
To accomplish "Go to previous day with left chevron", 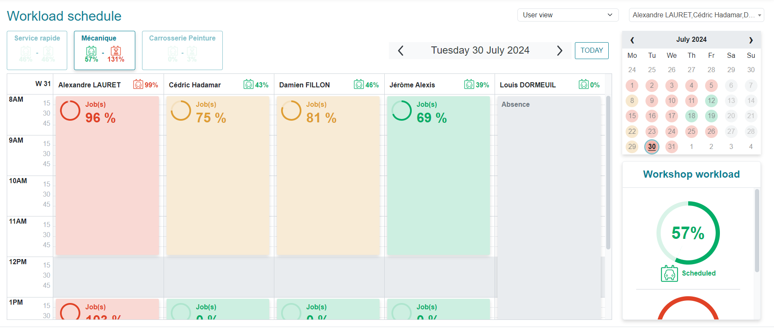I will pos(401,51).
